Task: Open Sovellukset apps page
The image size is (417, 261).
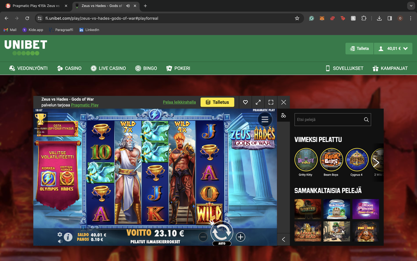Action: tap(345, 68)
